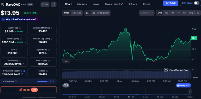This screenshot has width=201, height=99.
Task: Open the Holders tab
Action: (132, 4)
